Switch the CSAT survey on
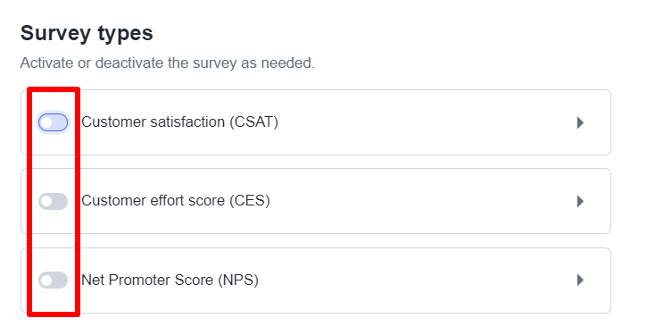 click(54, 122)
